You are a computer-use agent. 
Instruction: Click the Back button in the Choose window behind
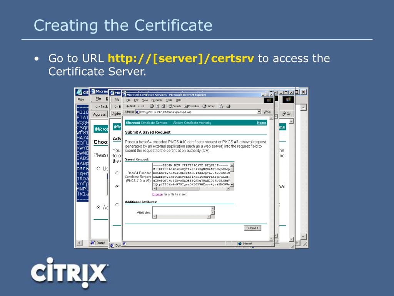point(102,106)
